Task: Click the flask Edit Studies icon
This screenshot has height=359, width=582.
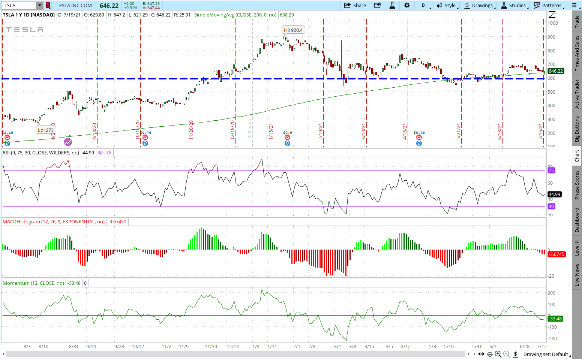Action: (392, 5)
